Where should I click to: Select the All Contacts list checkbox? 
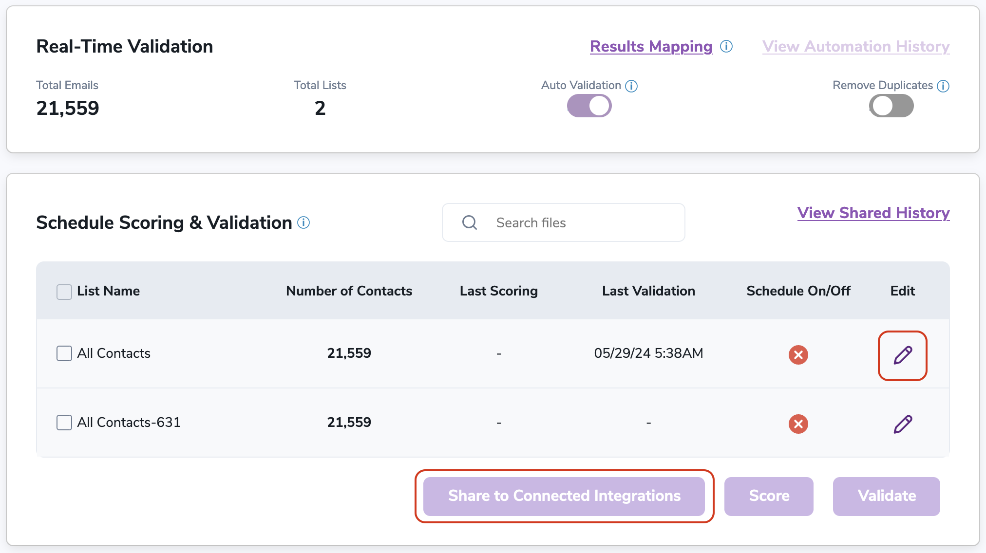pos(64,352)
